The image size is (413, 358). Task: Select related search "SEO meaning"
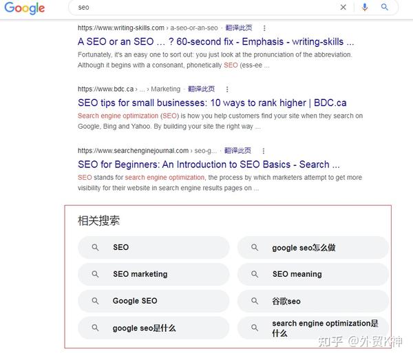pyautogui.click(x=313, y=274)
